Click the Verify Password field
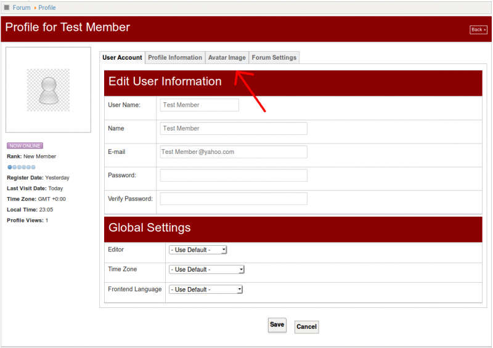This screenshot has height=348, width=493. coord(234,199)
